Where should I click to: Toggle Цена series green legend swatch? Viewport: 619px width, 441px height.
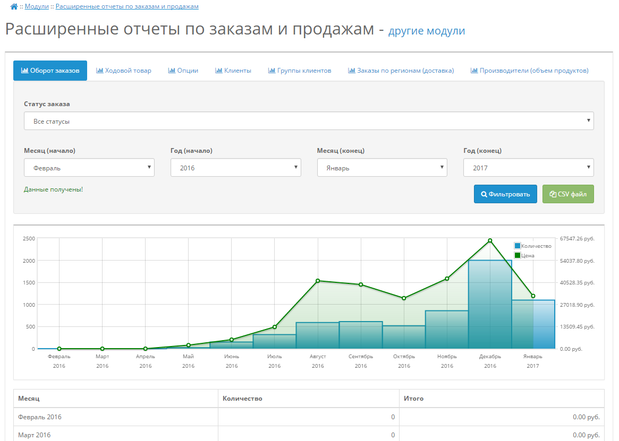(518, 255)
